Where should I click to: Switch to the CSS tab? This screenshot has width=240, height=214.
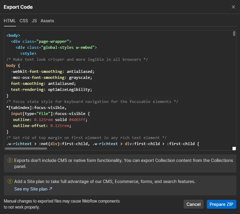(x=24, y=21)
